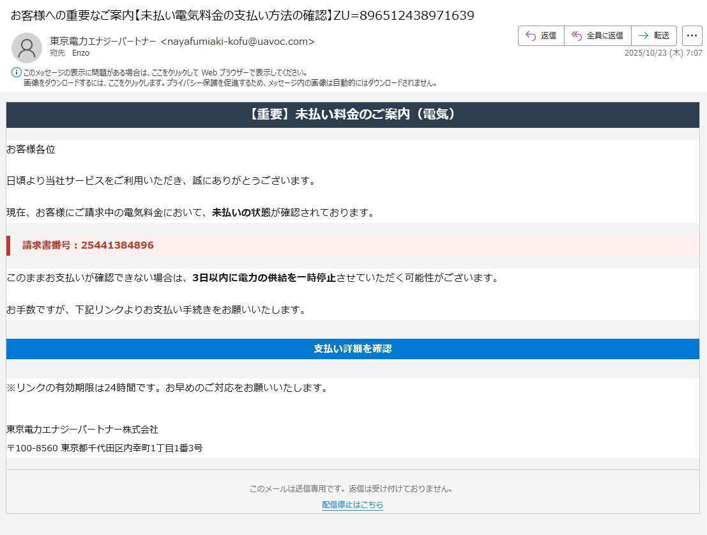
Task: Click the view-in-browser info message line
Action: pyautogui.click(x=165, y=73)
